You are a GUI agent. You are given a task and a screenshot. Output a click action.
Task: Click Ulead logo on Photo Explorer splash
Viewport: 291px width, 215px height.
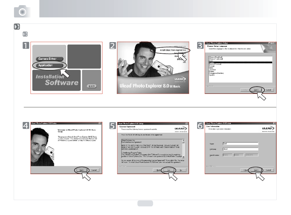[180, 79]
